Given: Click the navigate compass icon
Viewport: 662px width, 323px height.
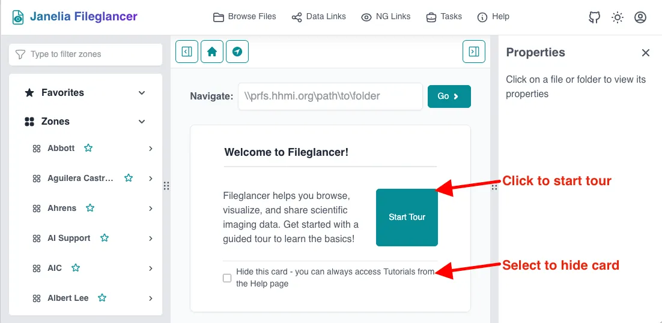Looking at the screenshot, I should click(237, 52).
